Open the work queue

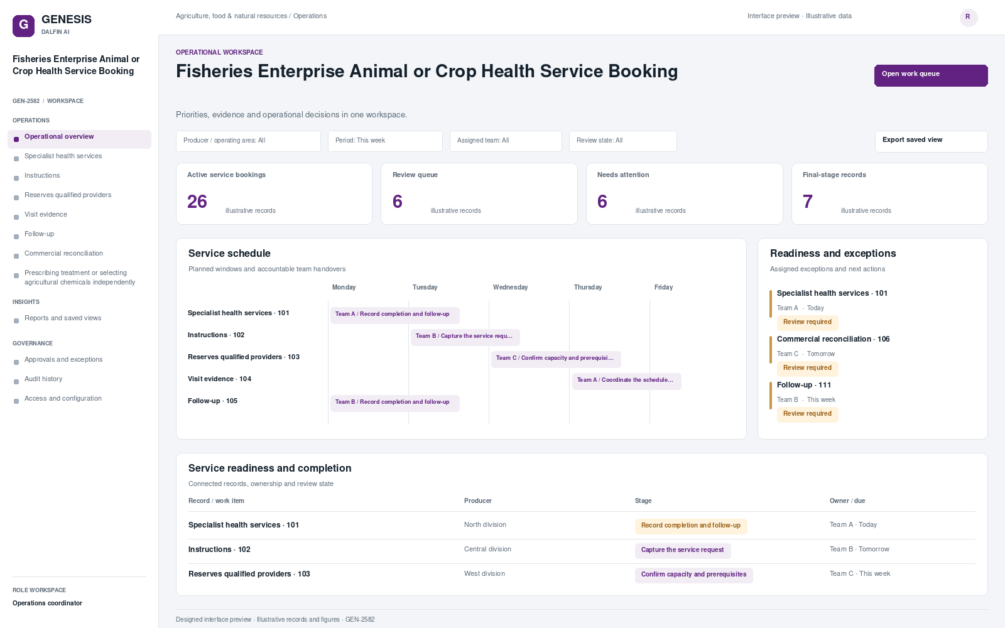[x=931, y=75]
